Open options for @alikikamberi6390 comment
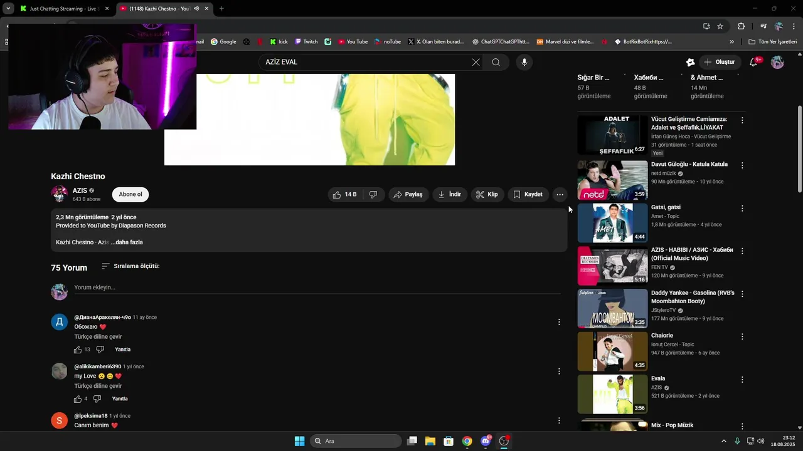Screen dimensions: 803x451 [x=559, y=371]
